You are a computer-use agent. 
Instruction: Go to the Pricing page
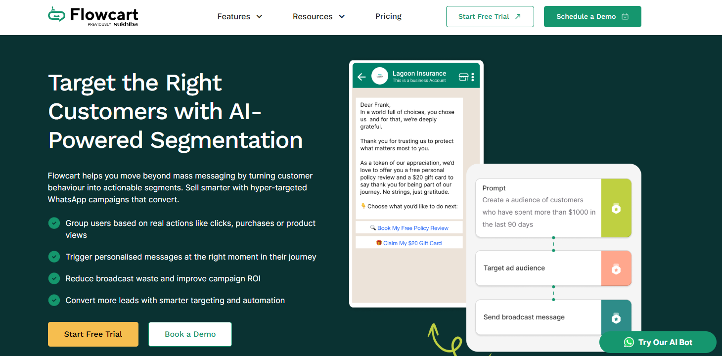pyautogui.click(x=388, y=16)
